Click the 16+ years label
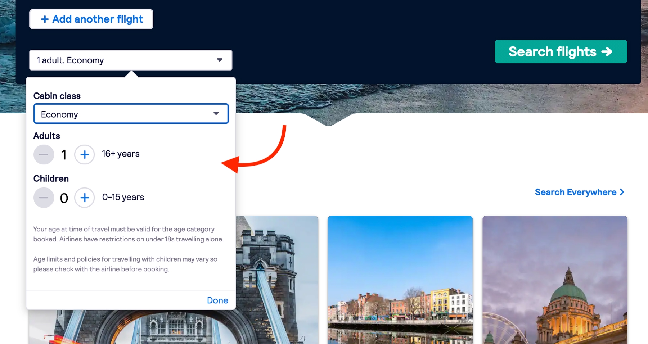Image resolution: width=648 pixels, height=344 pixels. [121, 154]
